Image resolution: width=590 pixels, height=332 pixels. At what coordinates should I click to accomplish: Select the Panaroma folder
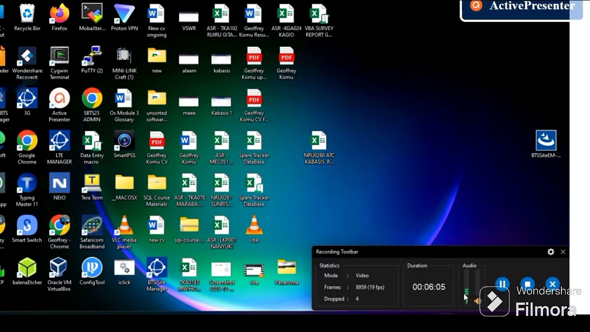point(286,272)
